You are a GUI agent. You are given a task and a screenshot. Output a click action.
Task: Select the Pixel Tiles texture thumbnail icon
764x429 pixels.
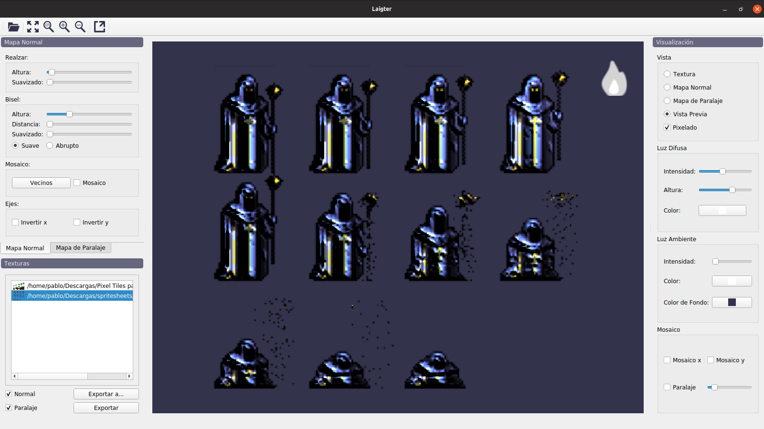click(x=19, y=286)
